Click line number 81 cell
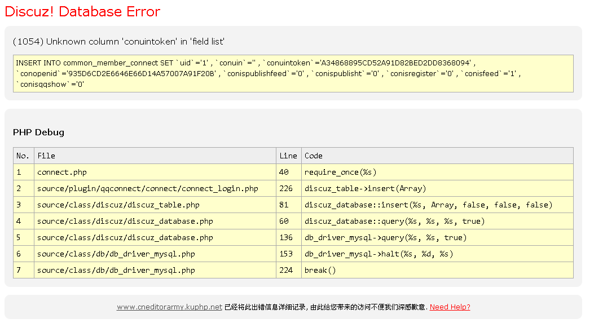The height and width of the screenshot is (323, 594). tap(289, 205)
